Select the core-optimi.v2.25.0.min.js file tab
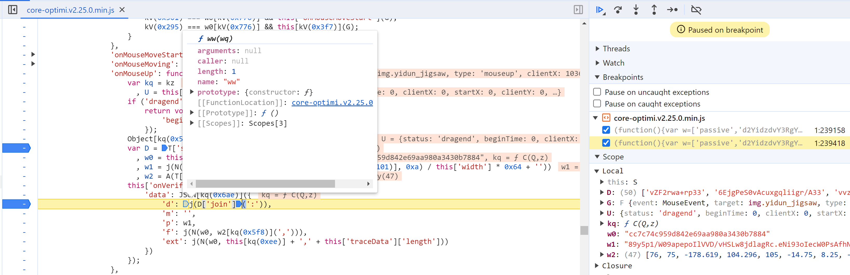This screenshot has height=275, width=850. 70,10
